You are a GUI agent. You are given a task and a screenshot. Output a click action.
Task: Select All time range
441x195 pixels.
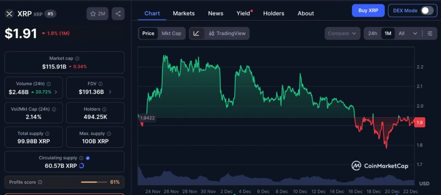click(402, 34)
